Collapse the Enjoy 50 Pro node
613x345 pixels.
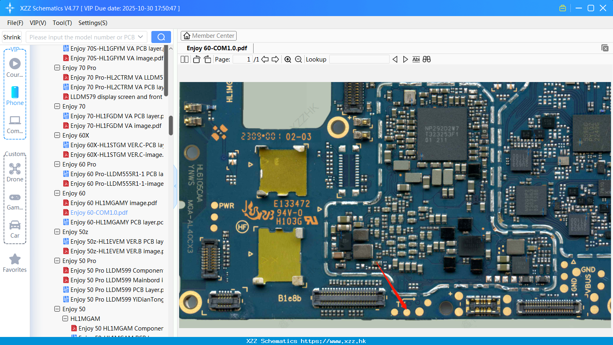[x=57, y=261]
